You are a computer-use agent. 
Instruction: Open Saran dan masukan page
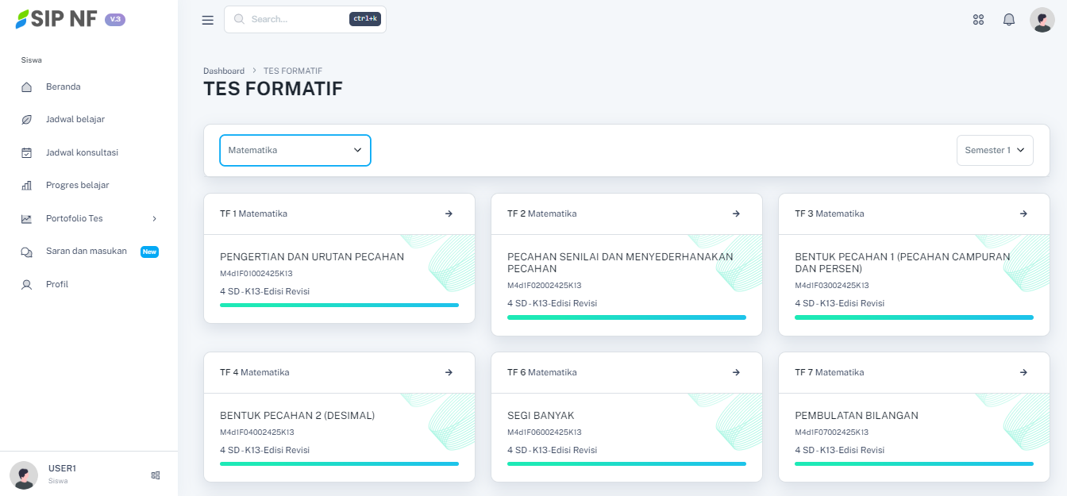click(87, 251)
